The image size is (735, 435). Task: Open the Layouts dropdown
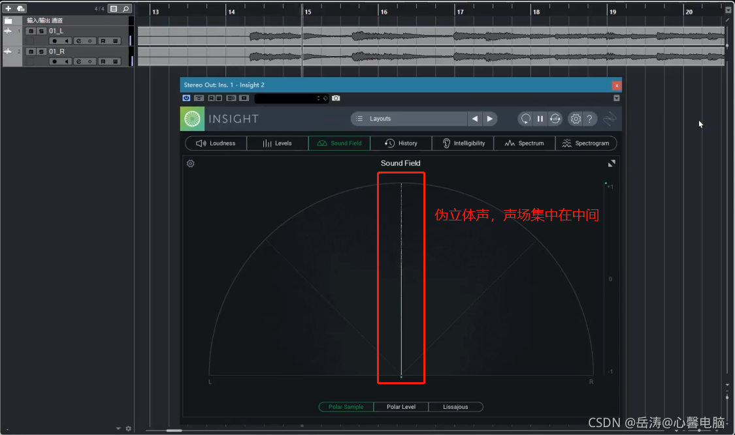click(409, 119)
